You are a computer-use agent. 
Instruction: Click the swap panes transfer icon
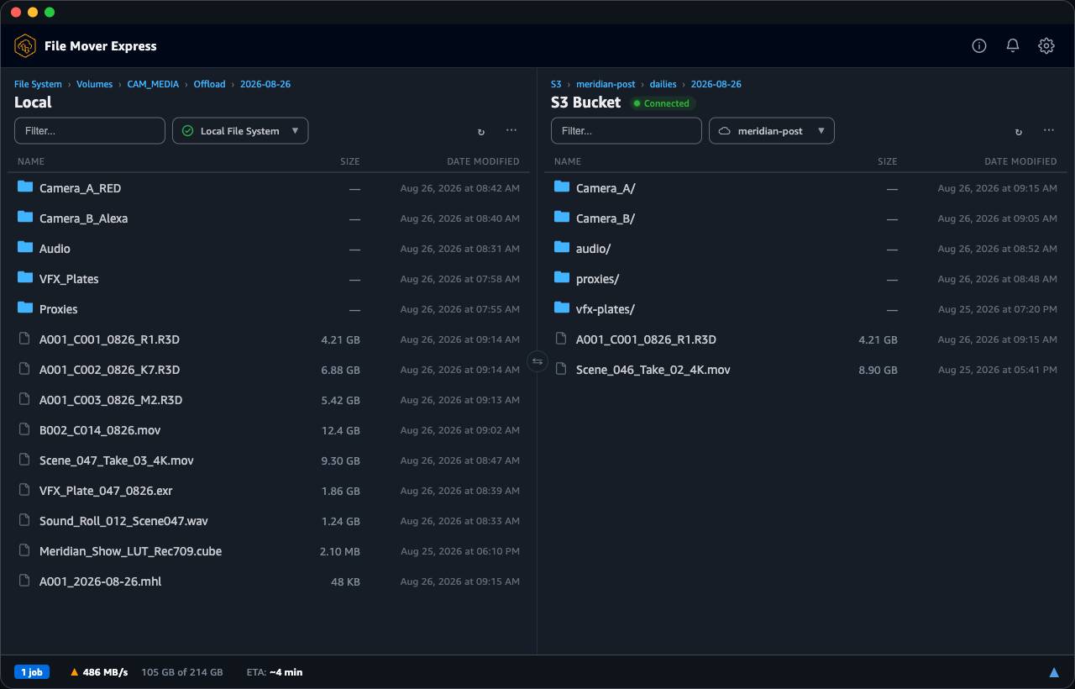(537, 361)
